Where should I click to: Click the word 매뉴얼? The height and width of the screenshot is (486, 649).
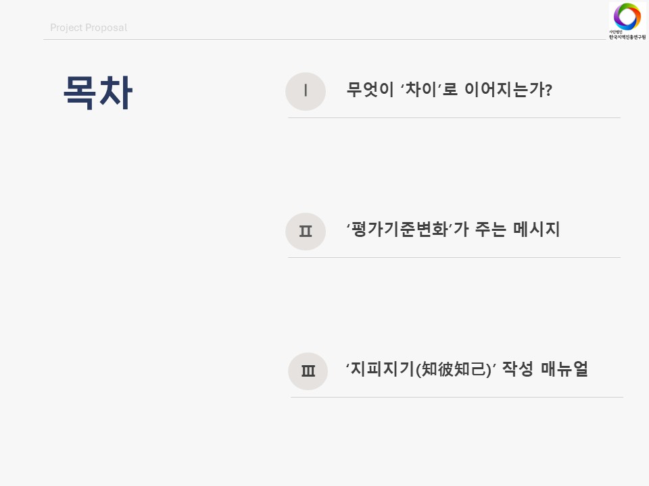point(564,369)
